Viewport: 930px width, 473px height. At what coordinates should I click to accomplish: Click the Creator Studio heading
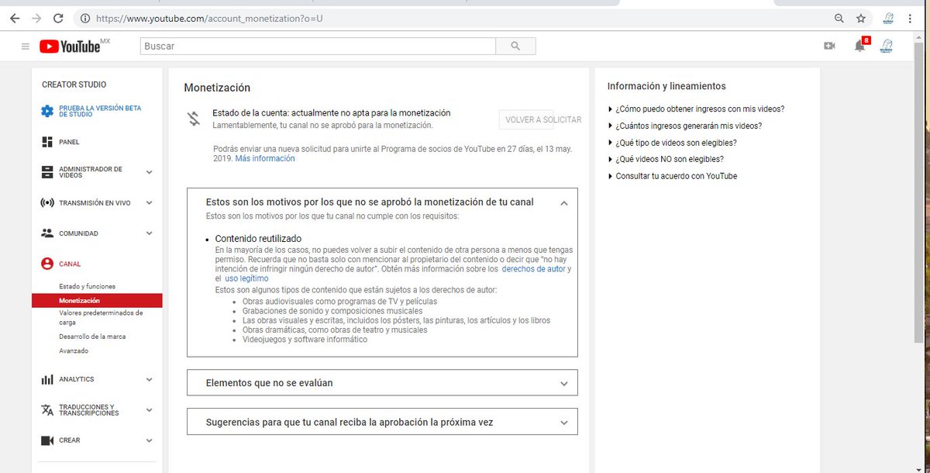pos(74,85)
